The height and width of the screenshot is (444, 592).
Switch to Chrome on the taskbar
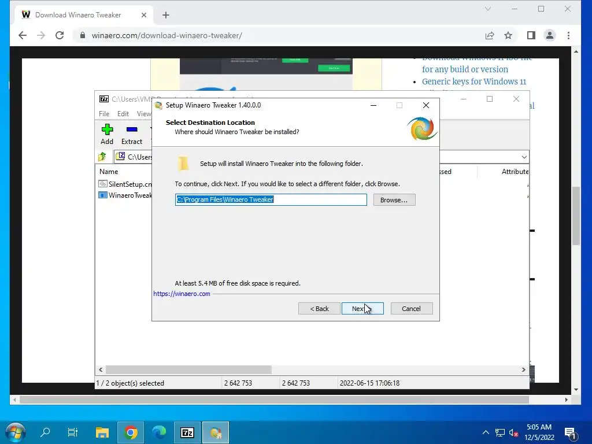tap(131, 432)
